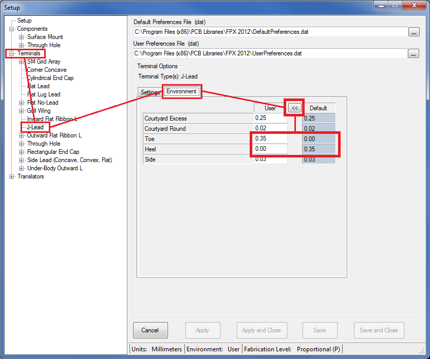Close the Setup window
The image size is (430, 359).
tap(414, 5)
